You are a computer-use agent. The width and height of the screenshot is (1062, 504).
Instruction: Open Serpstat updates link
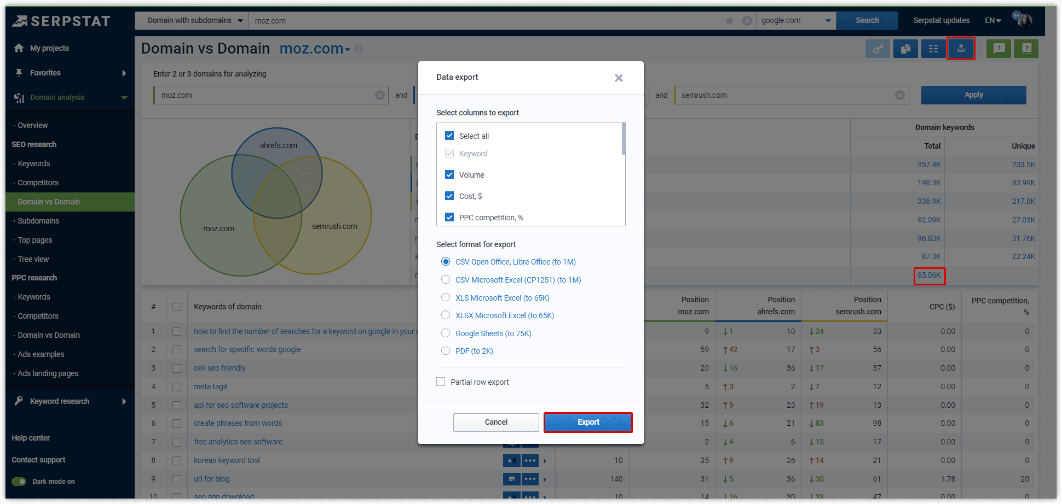pos(941,20)
